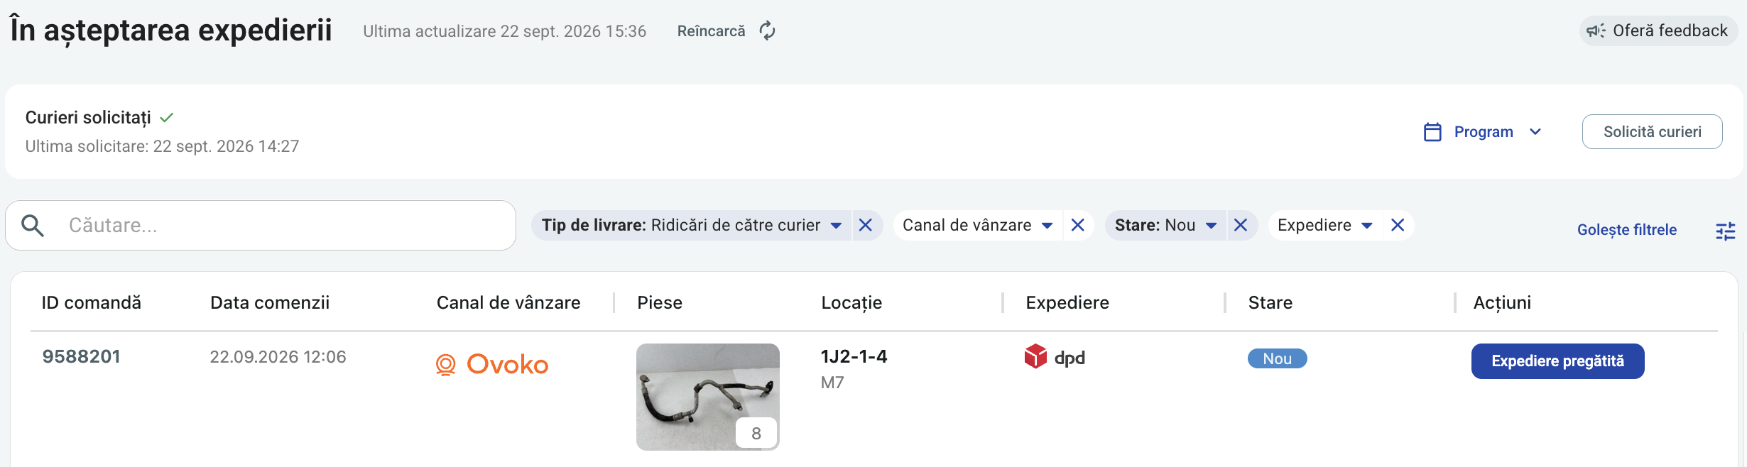The width and height of the screenshot is (1747, 467).
Task: Click the Program calendar icon
Action: pyautogui.click(x=1432, y=132)
